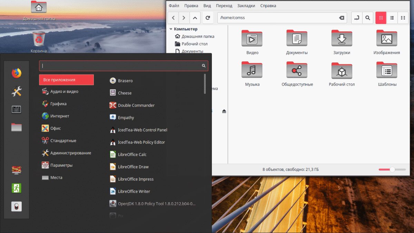Open the Видео folder

[x=252, y=42]
